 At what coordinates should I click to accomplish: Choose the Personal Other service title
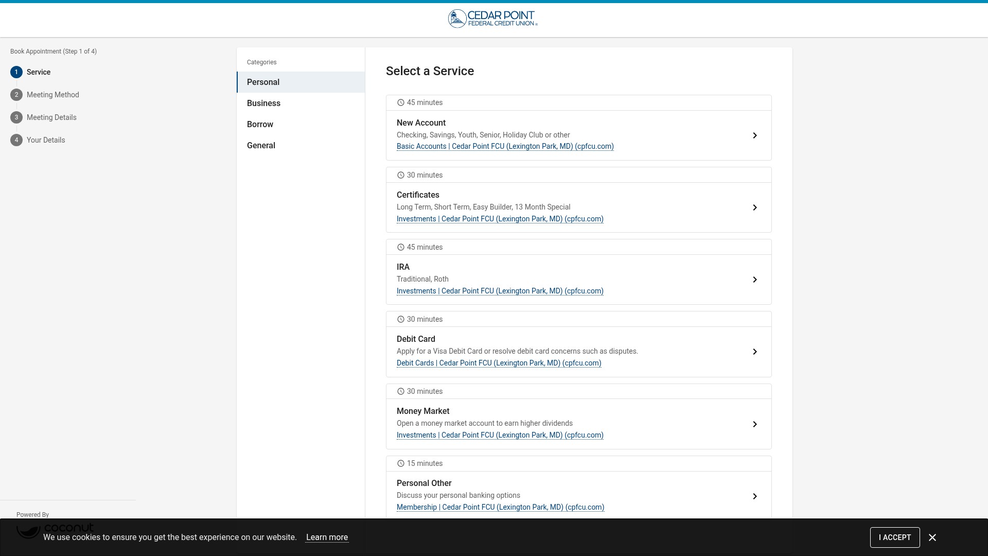(424, 483)
